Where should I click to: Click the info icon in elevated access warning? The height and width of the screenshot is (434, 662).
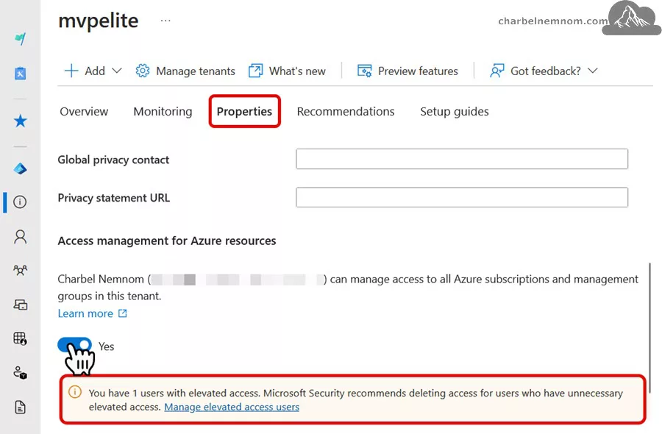click(x=75, y=392)
